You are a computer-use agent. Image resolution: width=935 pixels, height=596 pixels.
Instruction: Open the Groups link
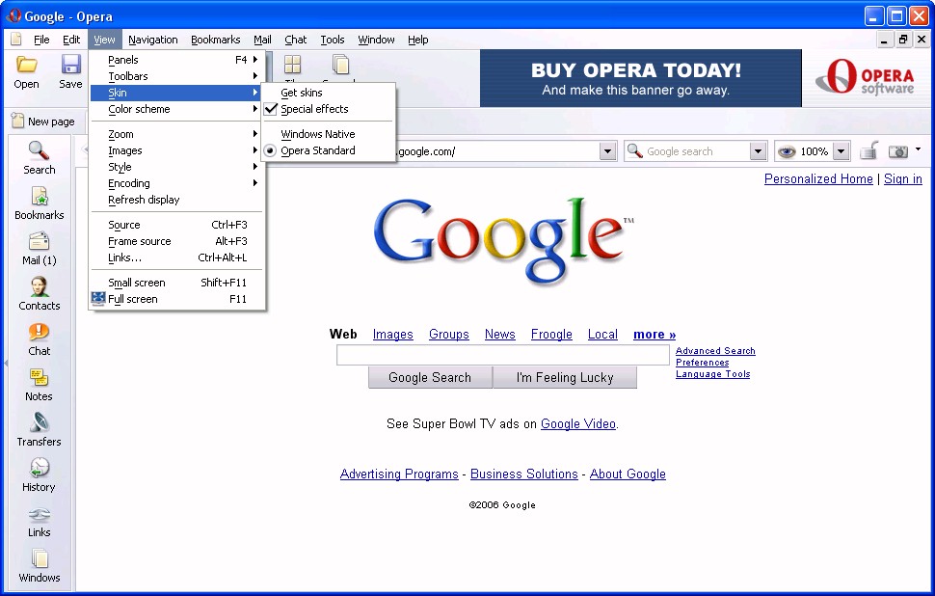pos(449,335)
